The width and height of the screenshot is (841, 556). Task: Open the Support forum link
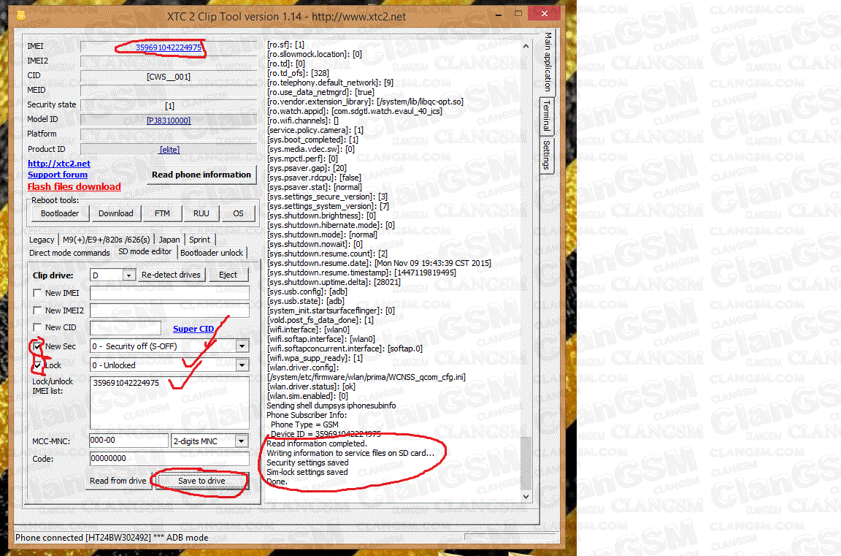58,175
